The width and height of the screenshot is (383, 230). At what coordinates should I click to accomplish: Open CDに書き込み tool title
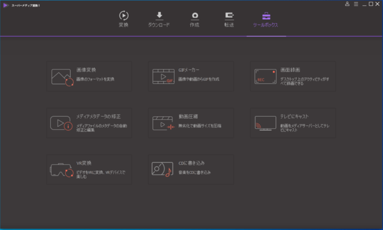191,164
